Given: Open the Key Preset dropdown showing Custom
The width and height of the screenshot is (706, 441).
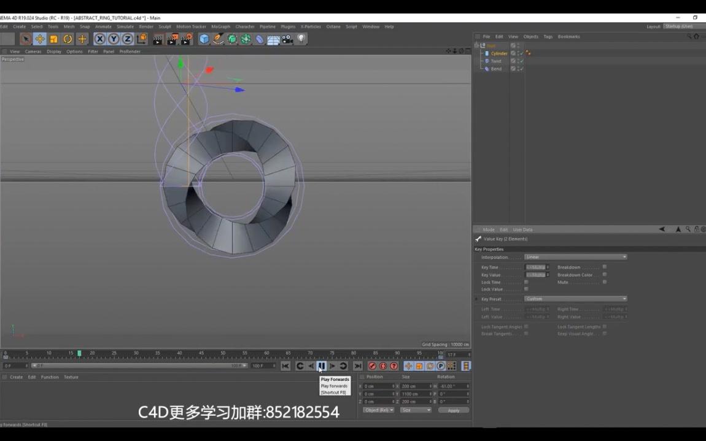Looking at the screenshot, I should click(575, 299).
